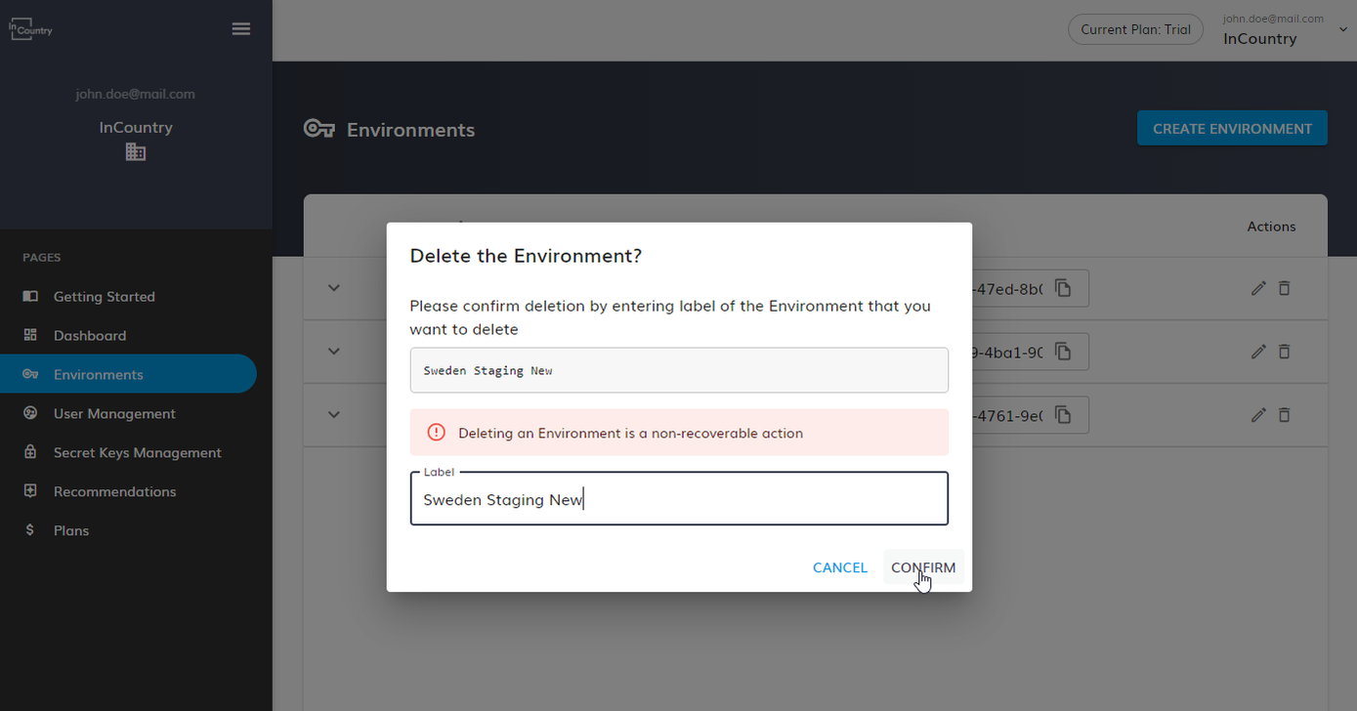
Task: Click inside the Label text field
Action: coord(679,499)
